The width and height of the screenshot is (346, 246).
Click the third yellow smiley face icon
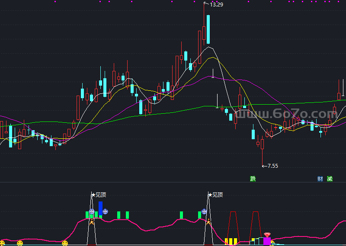point(65,243)
